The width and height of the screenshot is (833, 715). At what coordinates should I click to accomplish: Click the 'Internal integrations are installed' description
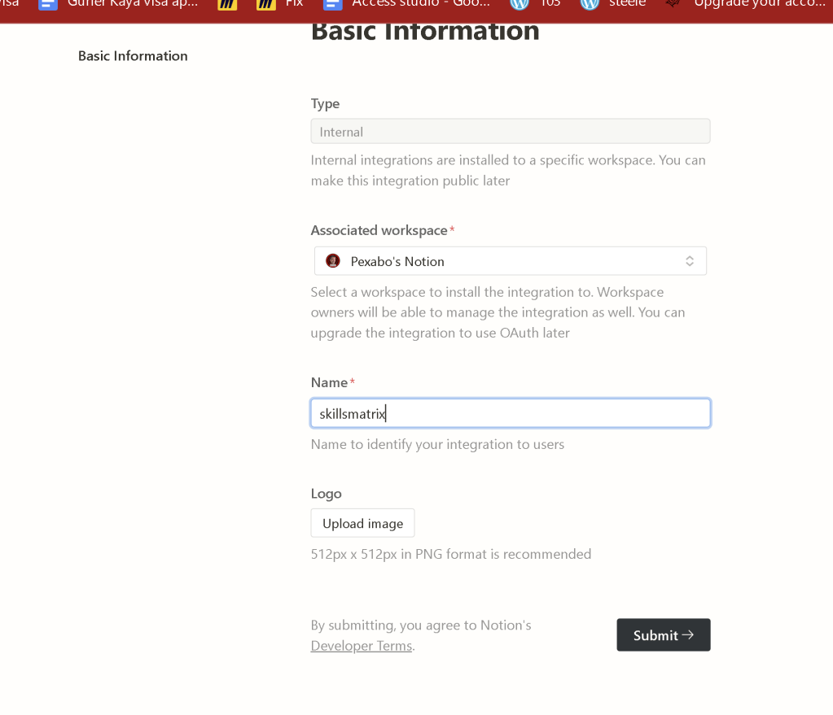[508, 170]
